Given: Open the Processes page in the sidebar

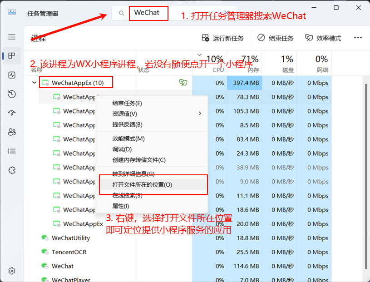Looking at the screenshot, I should 12,56.
